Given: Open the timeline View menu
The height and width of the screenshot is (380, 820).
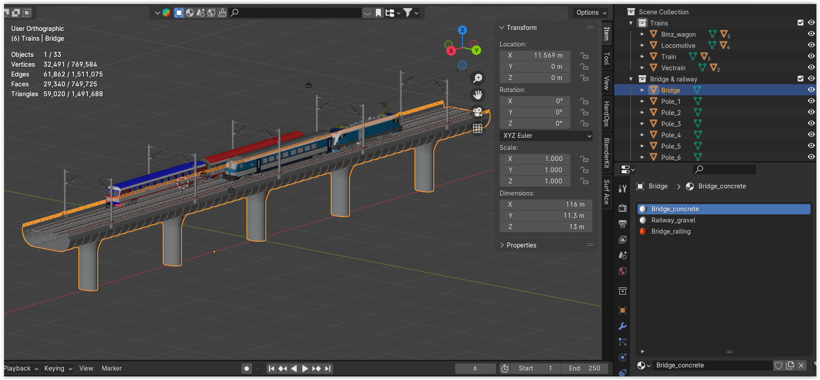Looking at the screenshot, I should coord(86,368).
